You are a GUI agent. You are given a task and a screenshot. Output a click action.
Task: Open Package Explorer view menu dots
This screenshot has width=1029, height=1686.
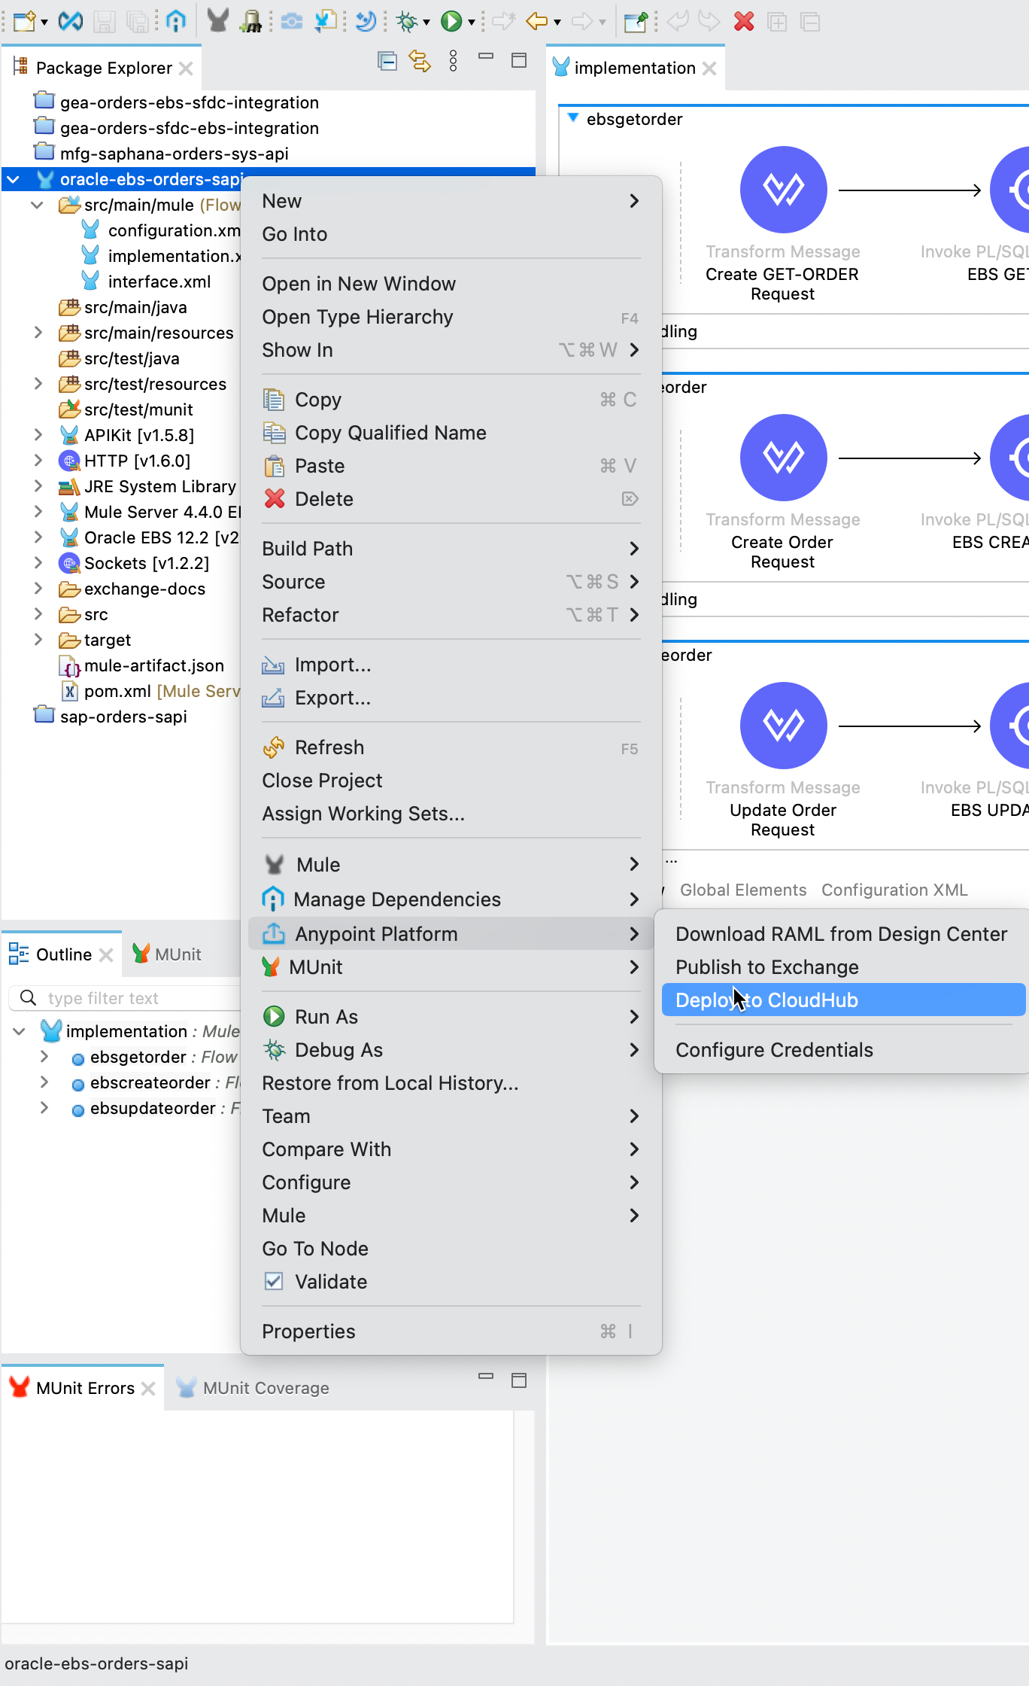click(x=453, y=60)
